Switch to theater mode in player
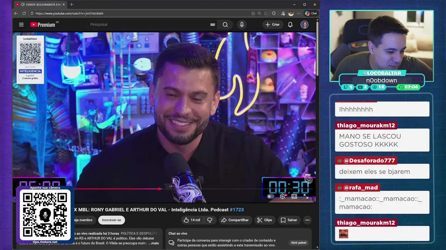Screen dimensions: 446x250 click(294, 196)
